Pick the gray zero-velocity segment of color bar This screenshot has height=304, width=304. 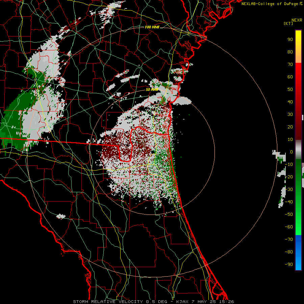coord(298,150)
